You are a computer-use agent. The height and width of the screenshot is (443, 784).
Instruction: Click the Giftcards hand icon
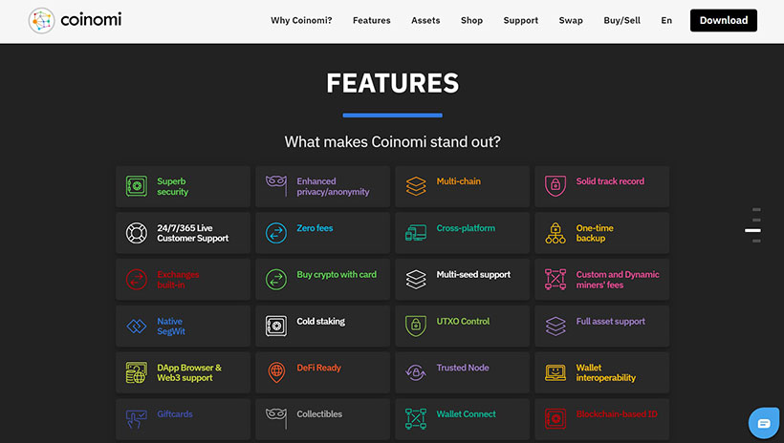137,419
